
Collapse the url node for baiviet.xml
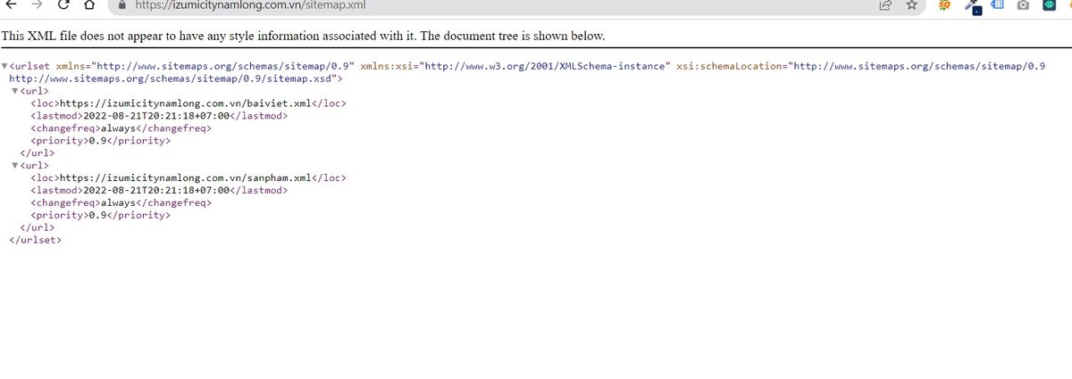tap(14, 91)
